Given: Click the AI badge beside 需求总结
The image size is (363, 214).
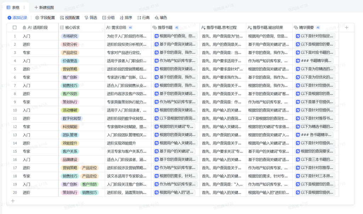Looking at the screenshot, I should [130, 28].
